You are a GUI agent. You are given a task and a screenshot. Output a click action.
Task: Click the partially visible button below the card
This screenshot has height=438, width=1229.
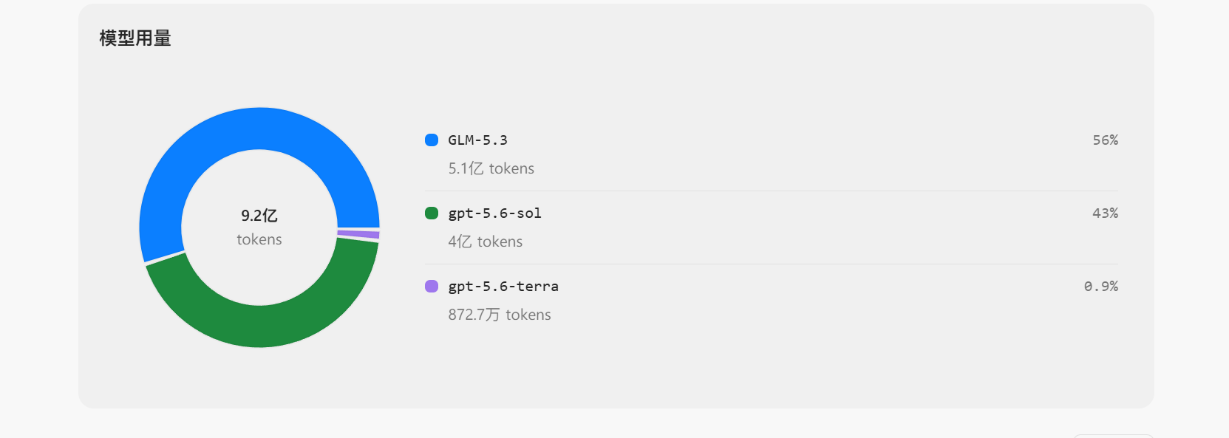pos(1113,436)
